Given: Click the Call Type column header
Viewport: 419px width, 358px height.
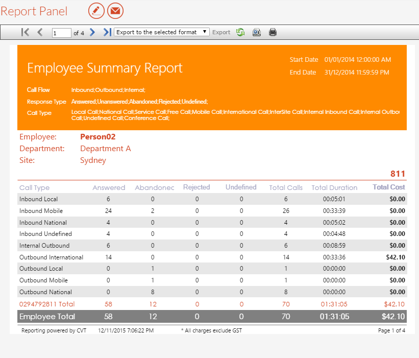Looking at the screenshot, I should pyautogui.click(x=34, y=187).
